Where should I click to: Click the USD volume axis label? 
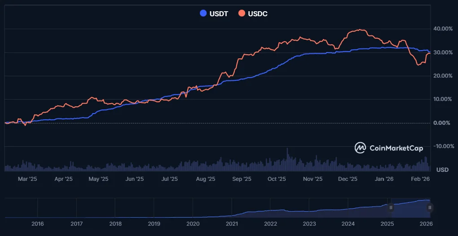pyautogui.click(x=443, y=170)
